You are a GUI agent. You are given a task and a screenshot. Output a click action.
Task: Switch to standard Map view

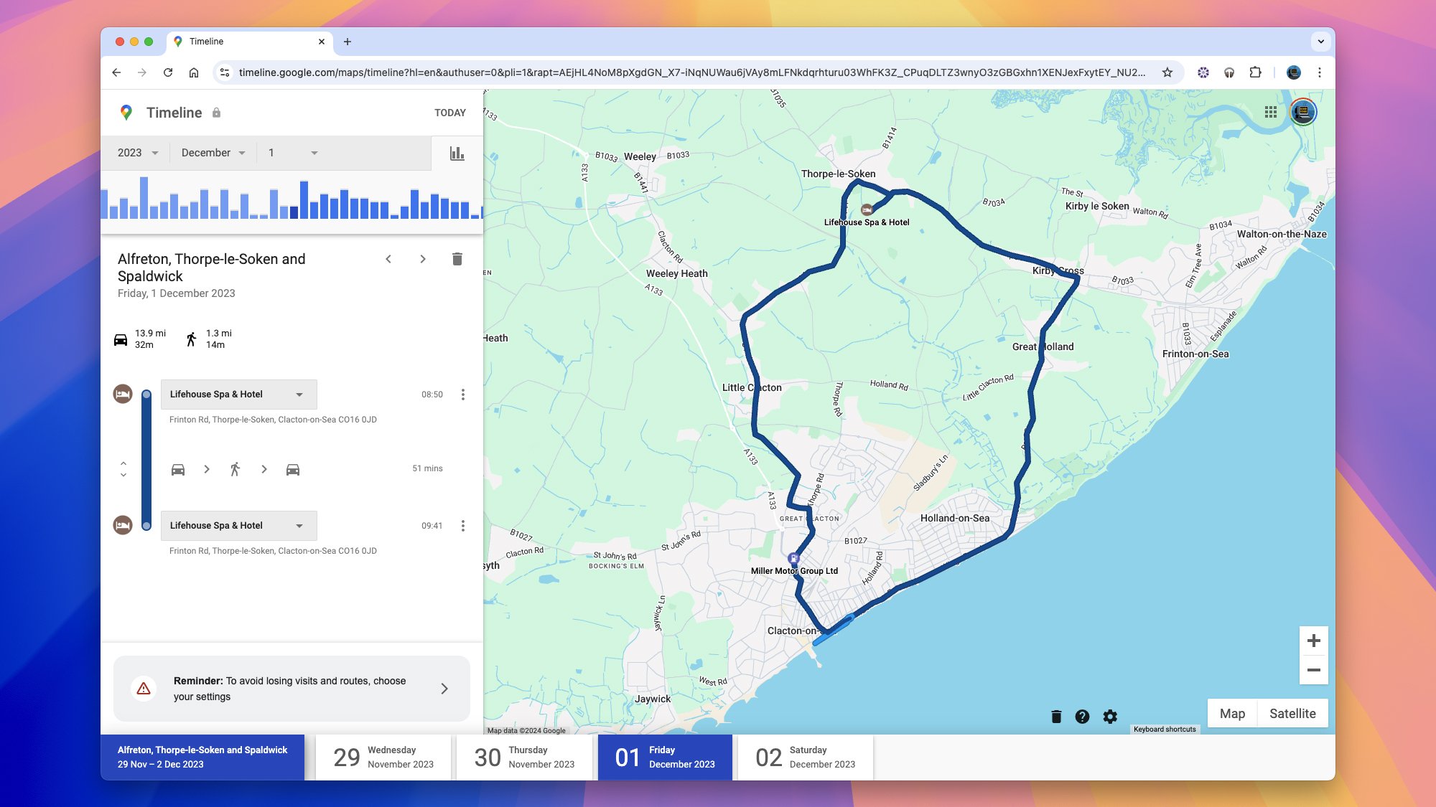click(x=1232, y=714)
